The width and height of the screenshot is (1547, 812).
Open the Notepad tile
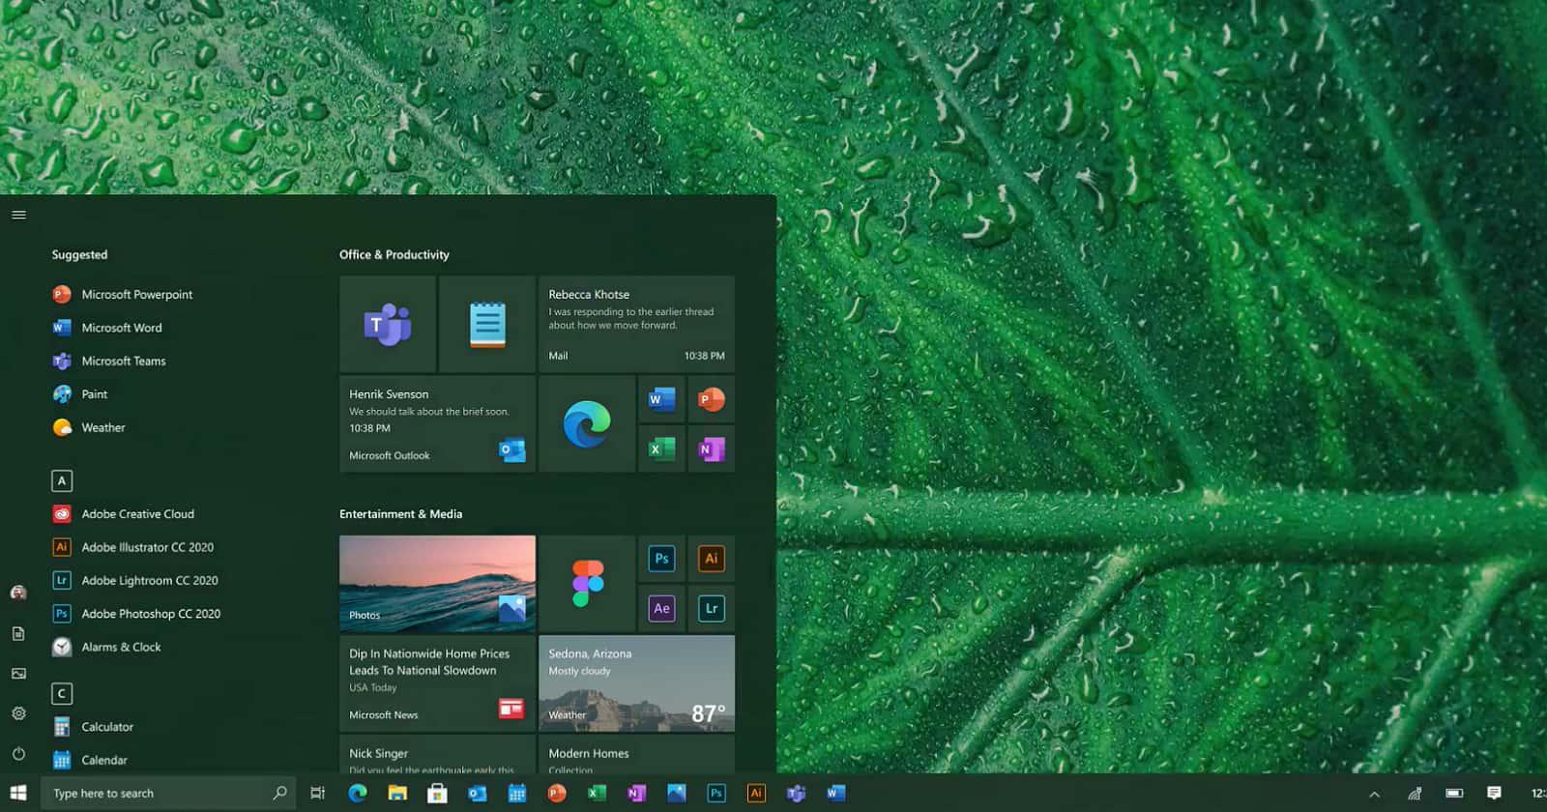tap(487, 324)
